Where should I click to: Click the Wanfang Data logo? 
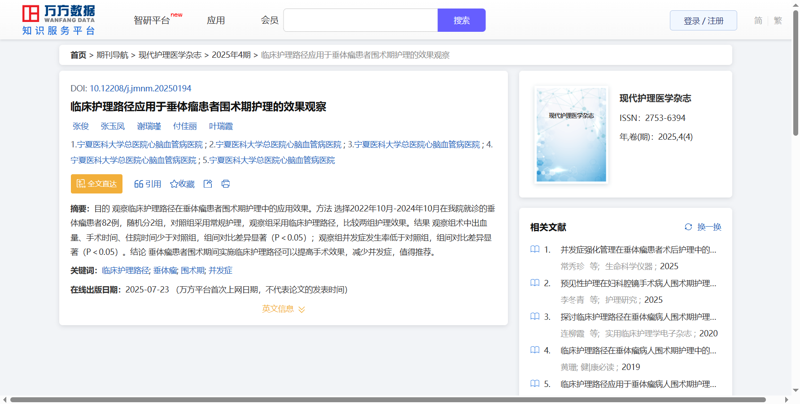click(x=59, y=20)
